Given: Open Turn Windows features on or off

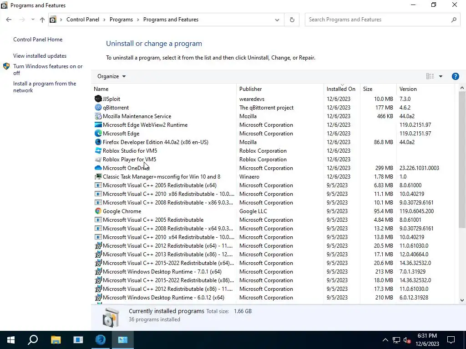Looking at the screenshot, I should click(48, 70).
